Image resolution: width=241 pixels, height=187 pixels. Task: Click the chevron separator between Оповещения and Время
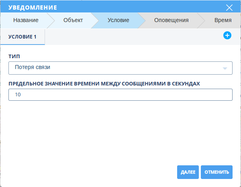[x=198, y=20]
